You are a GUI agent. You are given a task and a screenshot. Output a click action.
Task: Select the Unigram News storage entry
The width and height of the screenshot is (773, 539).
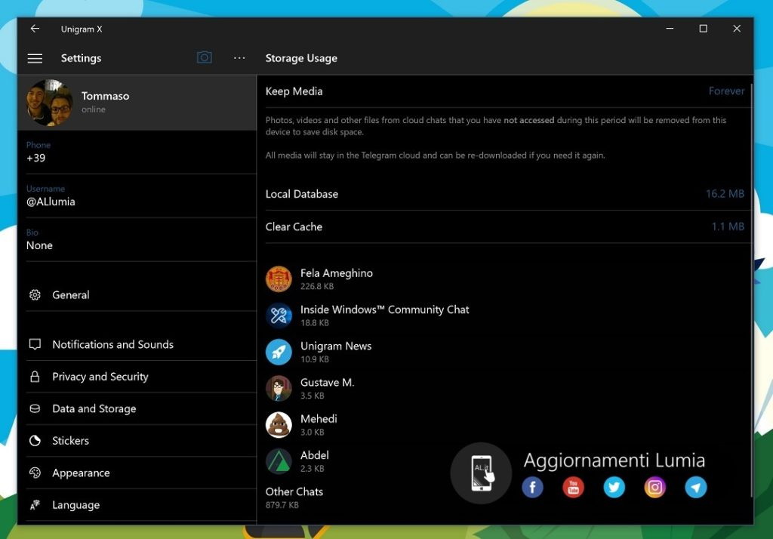pyautogui.click(x=505, y=352)
